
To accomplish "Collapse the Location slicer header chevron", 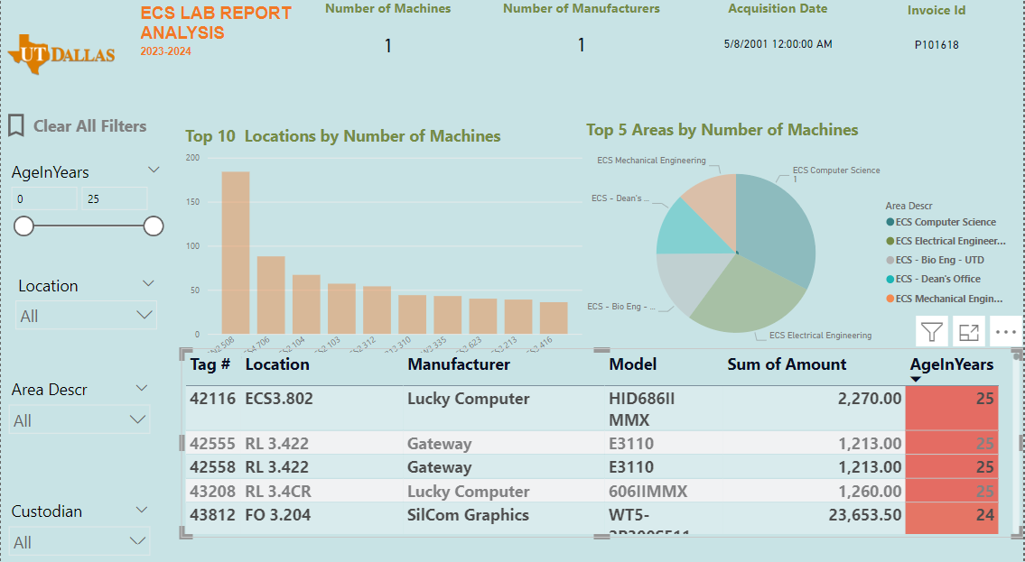I will 148,283.
